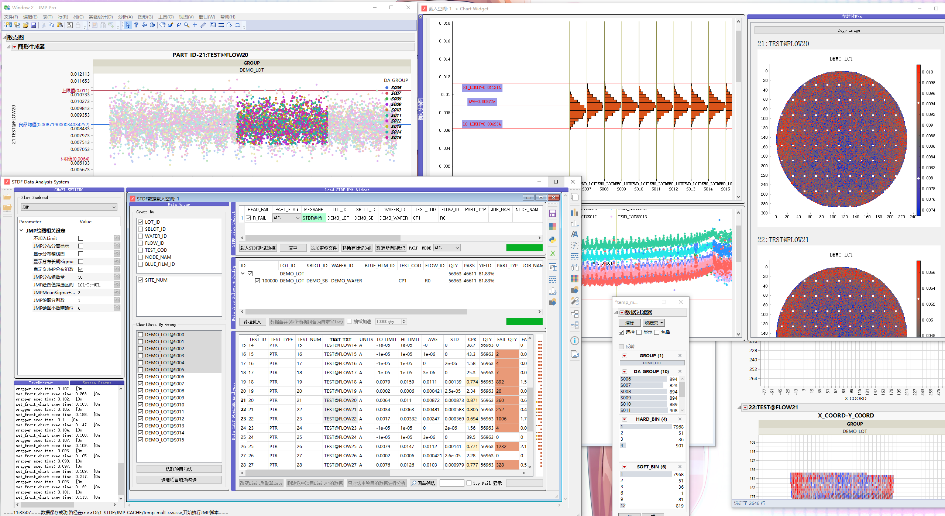Click the 数据载入 button
This screenshot has width=945, height=516.
pos(252,322)
